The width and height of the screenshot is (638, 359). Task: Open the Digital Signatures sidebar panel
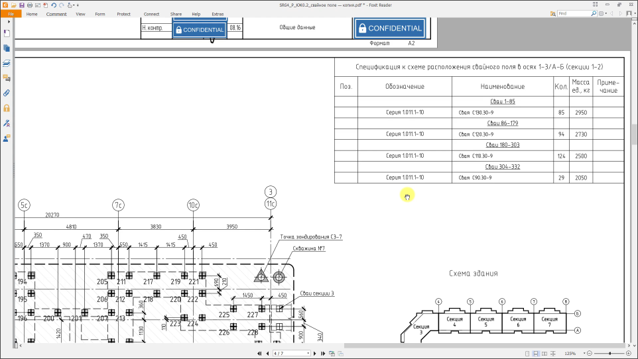pyautogui.click(x=7, y=123)
